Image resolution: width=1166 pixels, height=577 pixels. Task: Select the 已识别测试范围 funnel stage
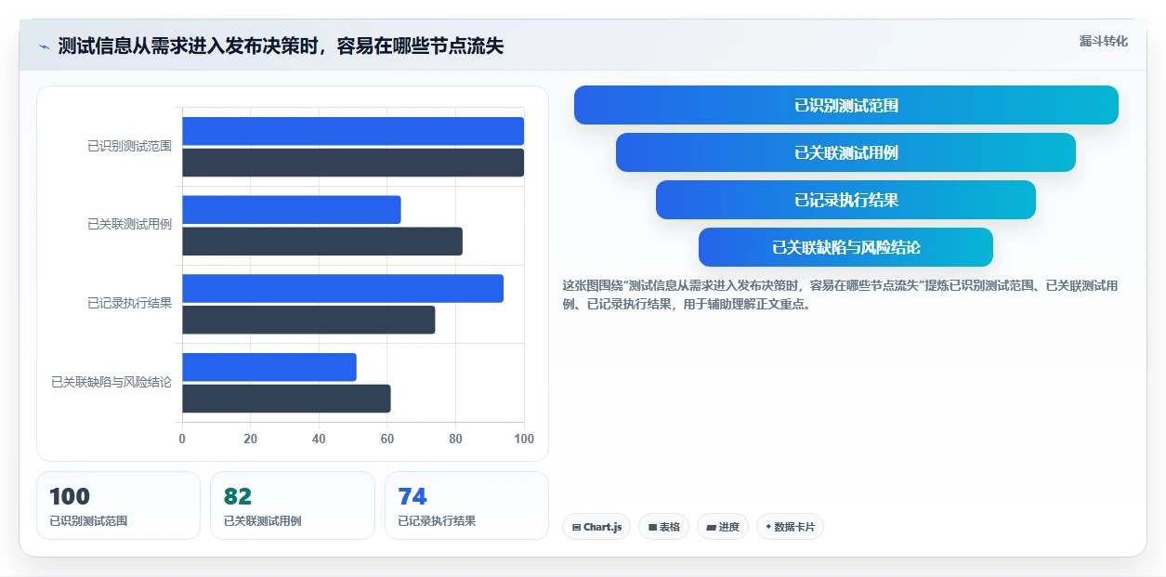[x=846, y=105]
